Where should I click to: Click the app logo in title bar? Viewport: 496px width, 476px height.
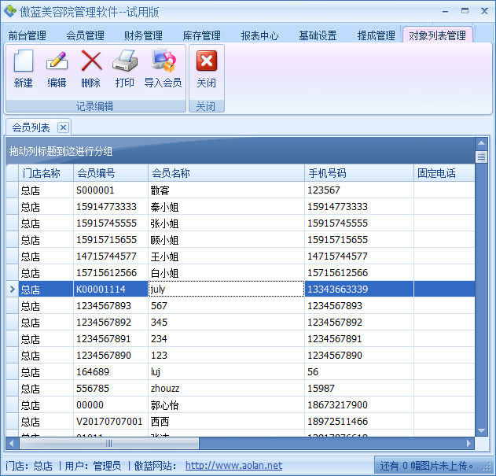(x=10, y=11)
